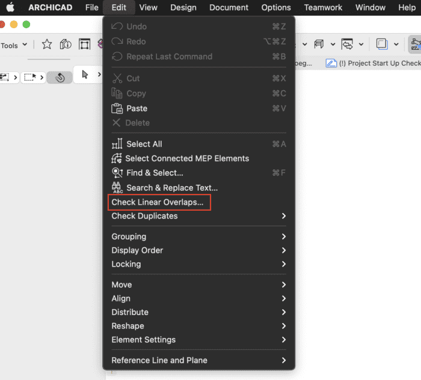
Task: Expand the Move submenu
Action: coord(198,285)
